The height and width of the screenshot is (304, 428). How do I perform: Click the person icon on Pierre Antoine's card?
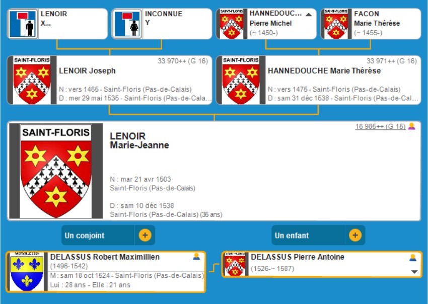point(413,257)
